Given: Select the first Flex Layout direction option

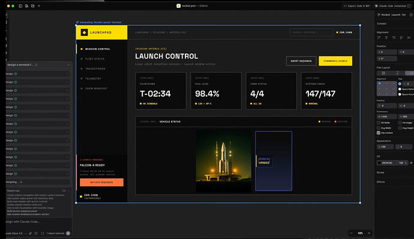Looking at the screenshot, I should [383, 73].
